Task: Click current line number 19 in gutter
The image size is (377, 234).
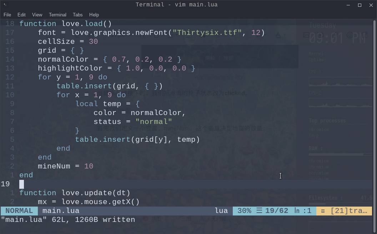Action: pyautogui.click(x=5, y=184)
